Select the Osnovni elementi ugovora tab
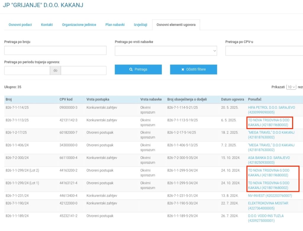 [x=176, y=25]
